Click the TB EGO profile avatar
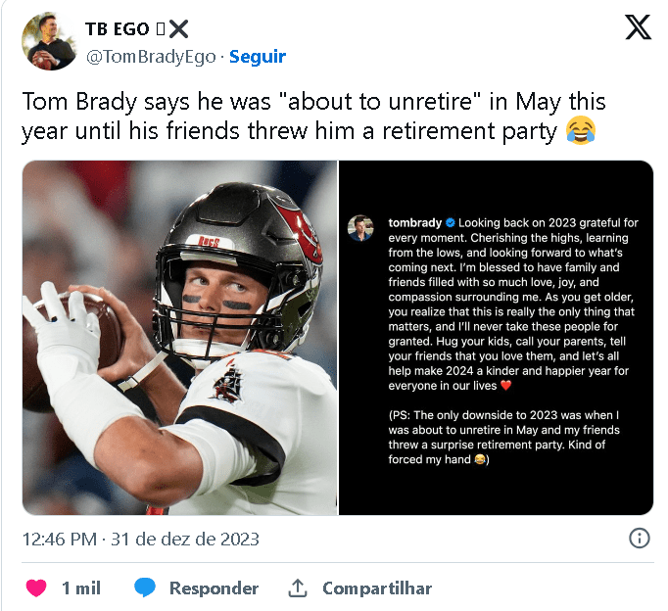 [x=49, y=41]
